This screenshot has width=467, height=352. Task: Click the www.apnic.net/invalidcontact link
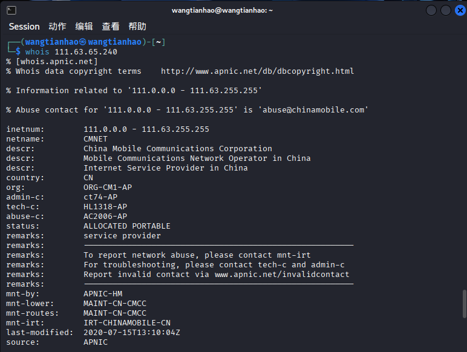(x=282, y=275)
